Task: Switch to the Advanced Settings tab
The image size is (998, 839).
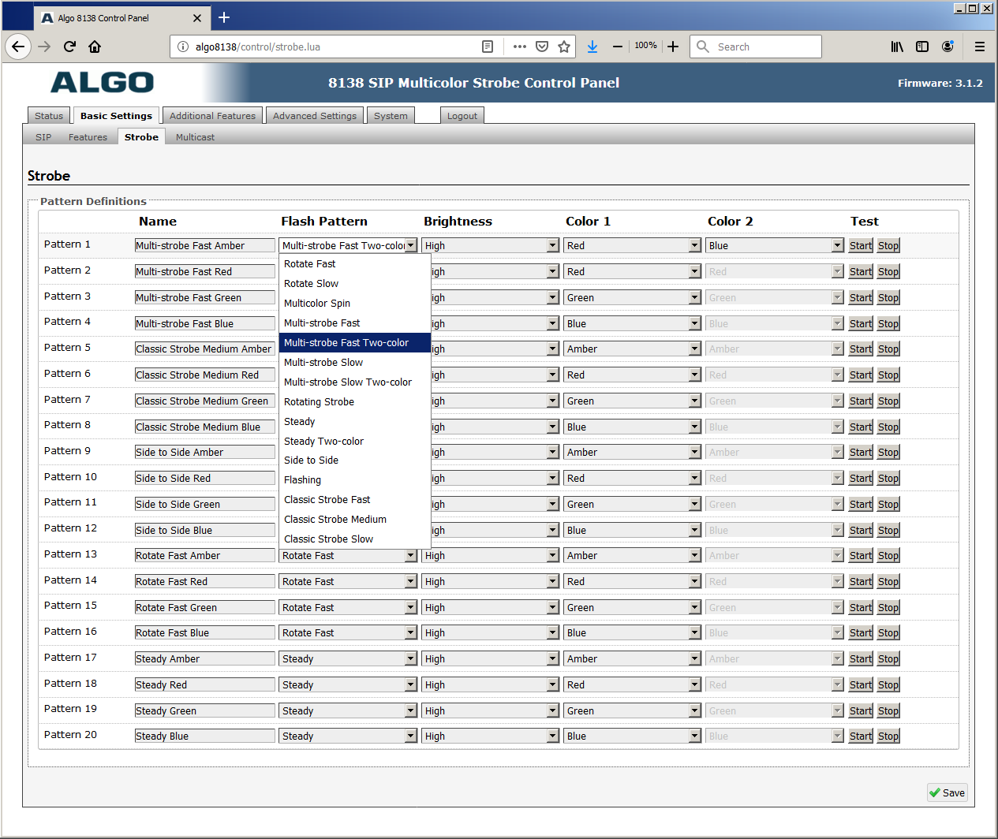Action: pos(315,116)
